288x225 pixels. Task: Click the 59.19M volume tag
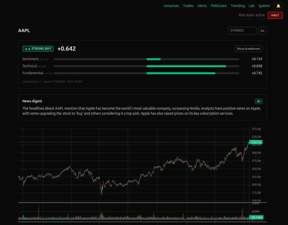click(256, 217)
